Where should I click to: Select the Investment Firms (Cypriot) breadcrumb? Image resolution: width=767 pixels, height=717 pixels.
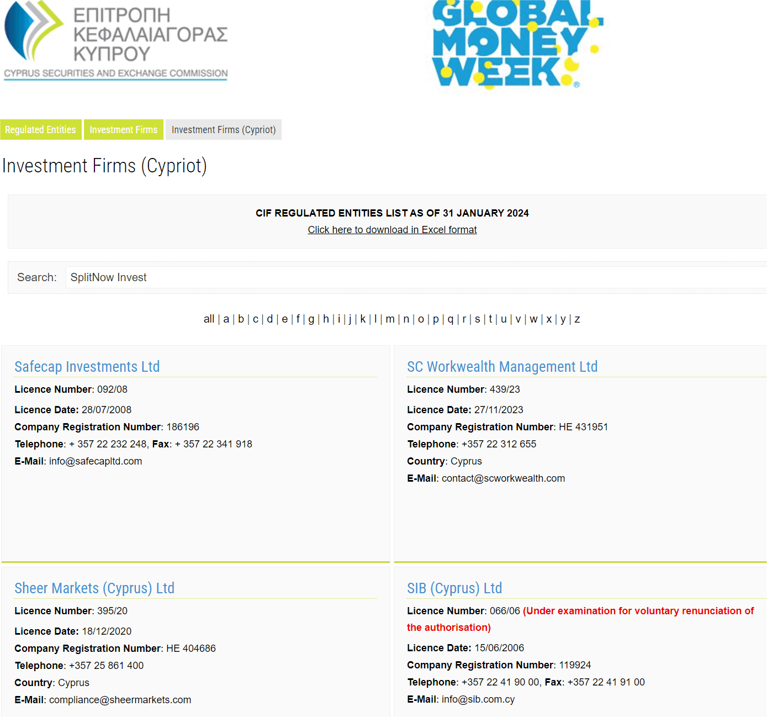point(224,130)
